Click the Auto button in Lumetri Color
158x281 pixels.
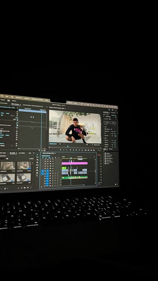click(x=107, y=122)
